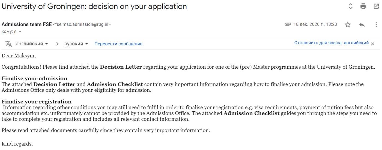Viewport: 382px width, 150px height.
Task: Open the английский source language dropdown
Action: [x=32, y=44]
